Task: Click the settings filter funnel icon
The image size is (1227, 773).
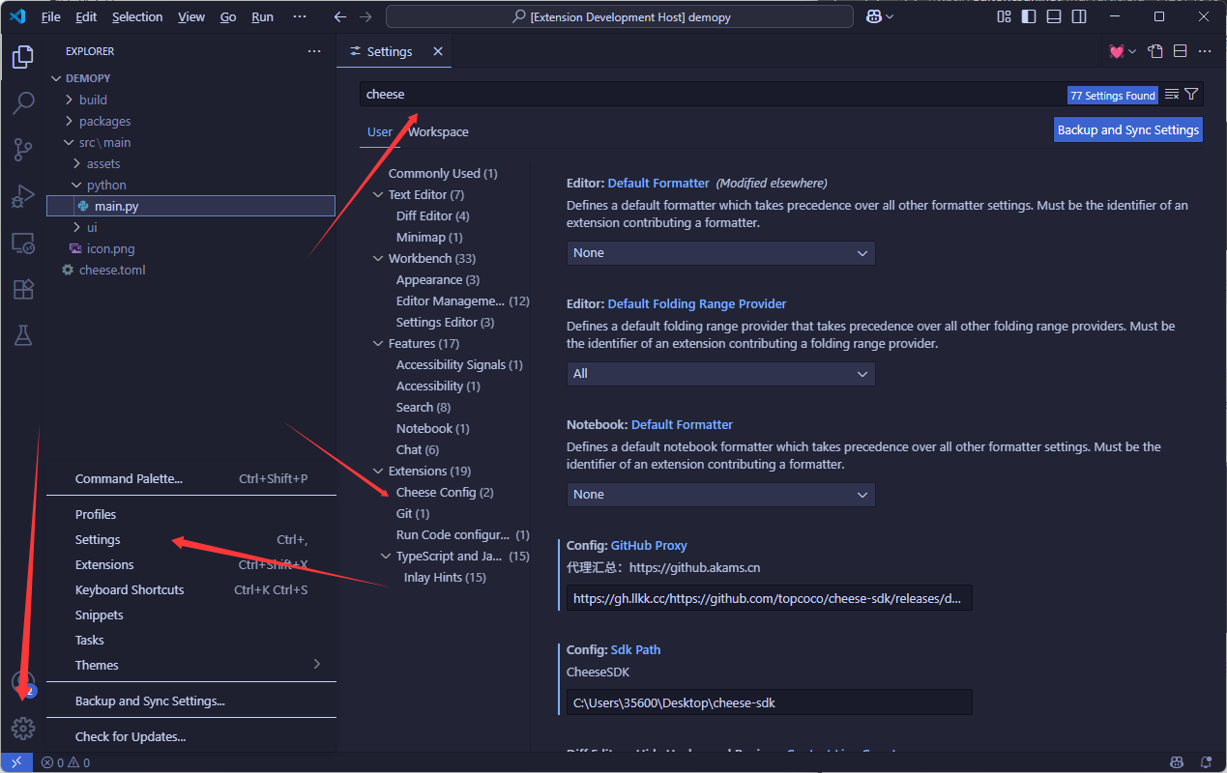Action: [x=1191, y=94]
